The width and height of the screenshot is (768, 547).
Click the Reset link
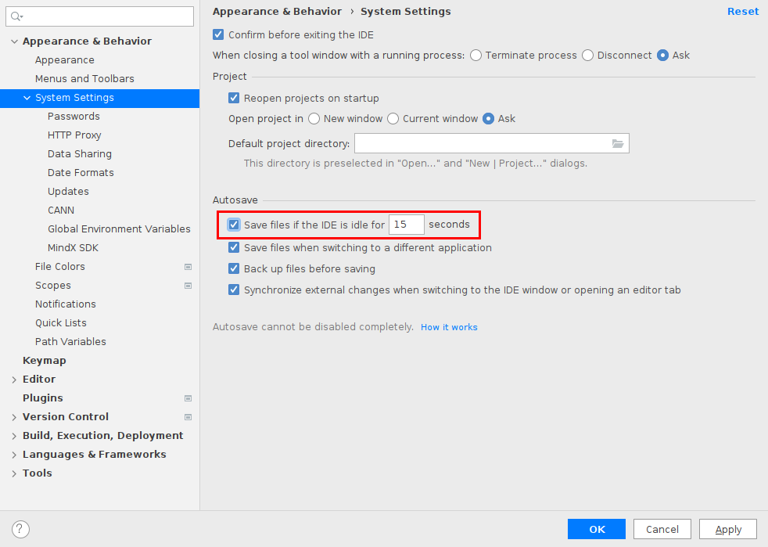pos(742,11)
